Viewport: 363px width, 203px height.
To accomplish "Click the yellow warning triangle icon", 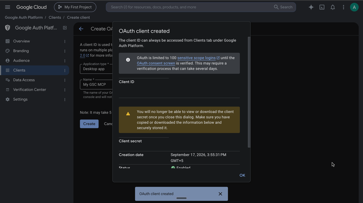I will 128,114.
